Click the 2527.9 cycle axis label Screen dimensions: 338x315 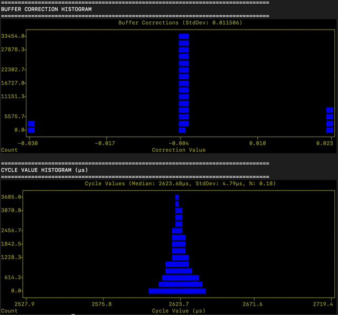[x=24, y=304]
